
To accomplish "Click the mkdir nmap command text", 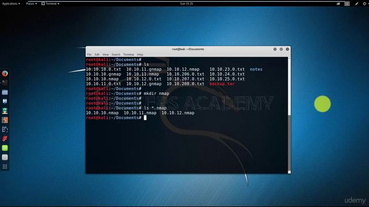I will (156, 93).
